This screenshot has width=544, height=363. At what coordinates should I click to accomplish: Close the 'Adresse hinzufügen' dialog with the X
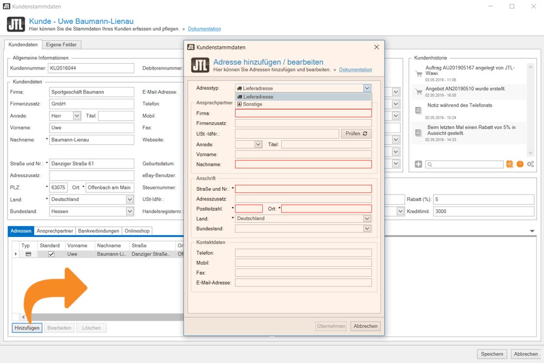[x=376, y=47]
